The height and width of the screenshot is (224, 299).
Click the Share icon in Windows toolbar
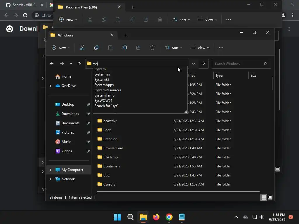(x=138, y=48)
